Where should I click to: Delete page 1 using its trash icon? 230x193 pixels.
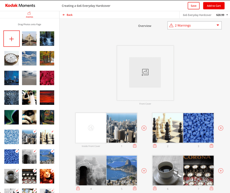point(135,146)
